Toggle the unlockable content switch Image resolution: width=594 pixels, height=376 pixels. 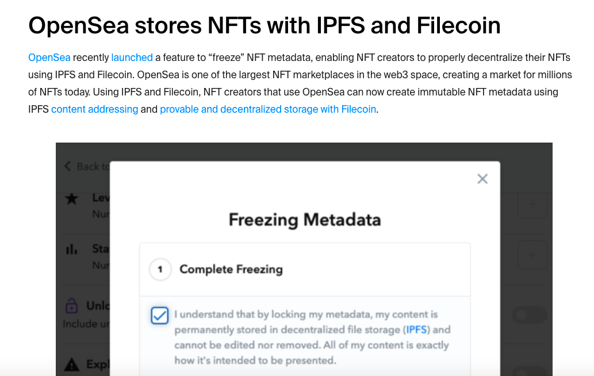529,314
